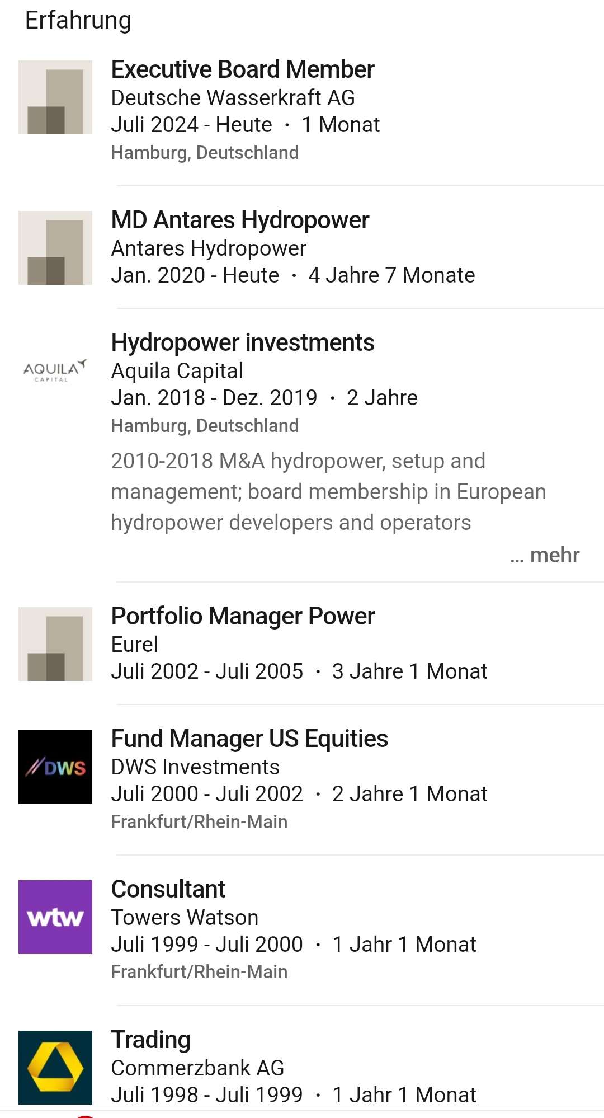Screen dimensions: 604x1118
Task: Open the yellow Commerzbank logo
Action: click(55, 1068)
